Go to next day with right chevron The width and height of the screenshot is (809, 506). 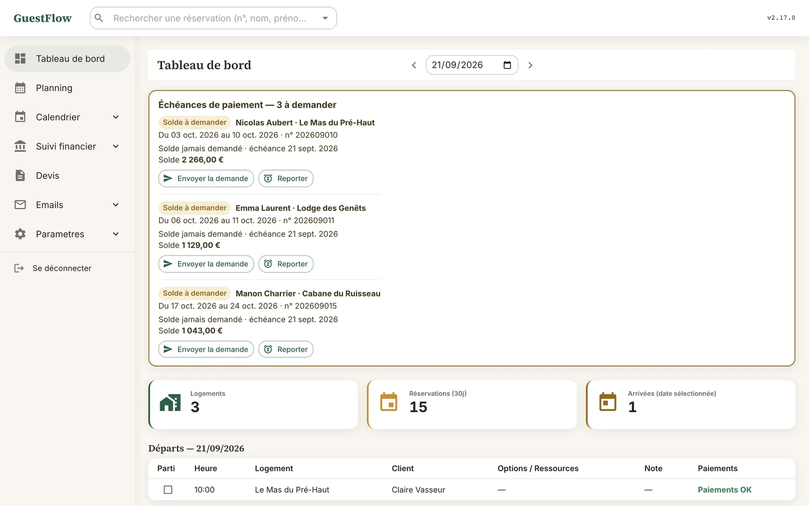pos(530,65)
